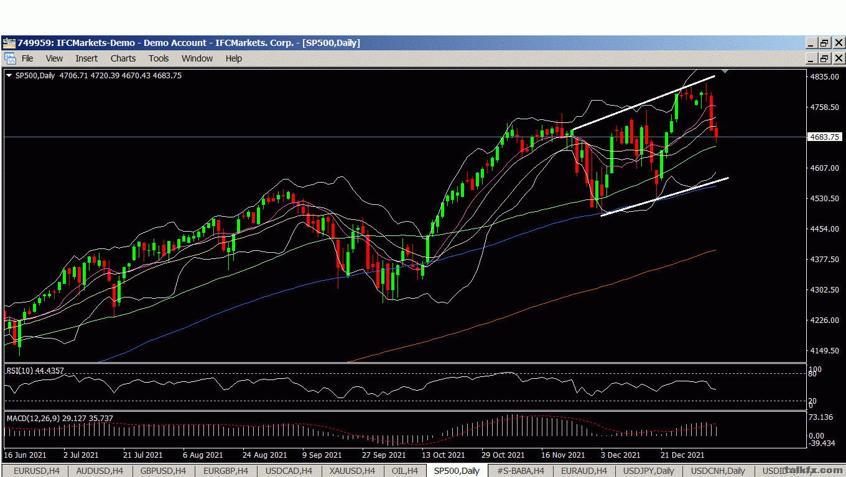The height and width of the screenshot is (477, 846).
Task: Click the chart window icon beside File menu
Action: (x=10, y=58)
